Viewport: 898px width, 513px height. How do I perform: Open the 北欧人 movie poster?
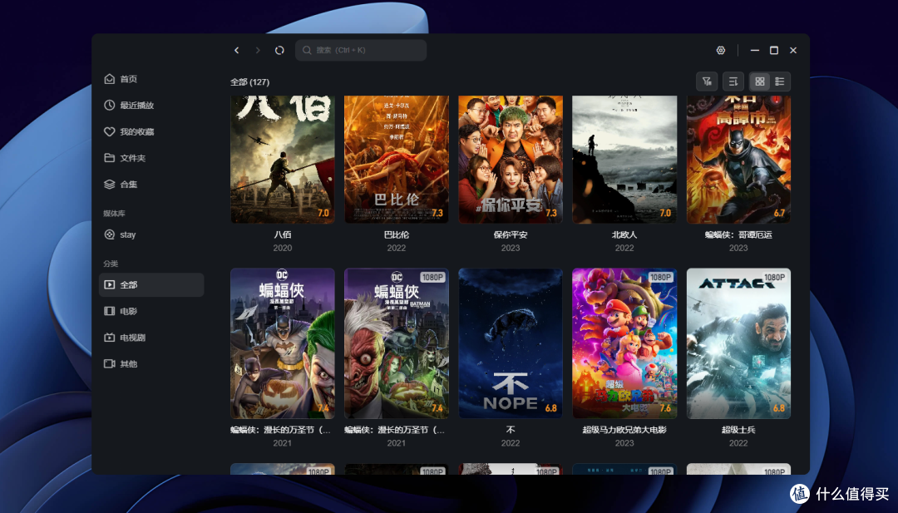[624, 159]
